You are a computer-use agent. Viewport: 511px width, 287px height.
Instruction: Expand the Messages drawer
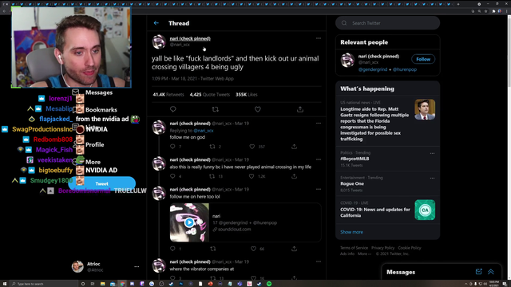pyautogui.click(x=491, y=272)
